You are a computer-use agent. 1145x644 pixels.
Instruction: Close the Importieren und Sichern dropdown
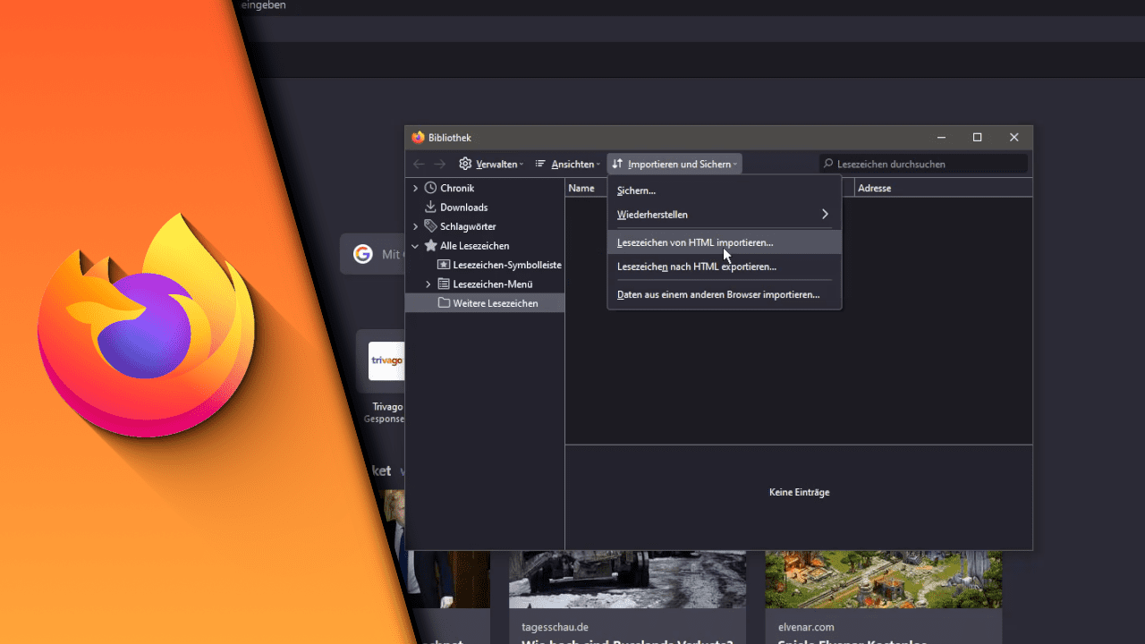coord(674,164)
